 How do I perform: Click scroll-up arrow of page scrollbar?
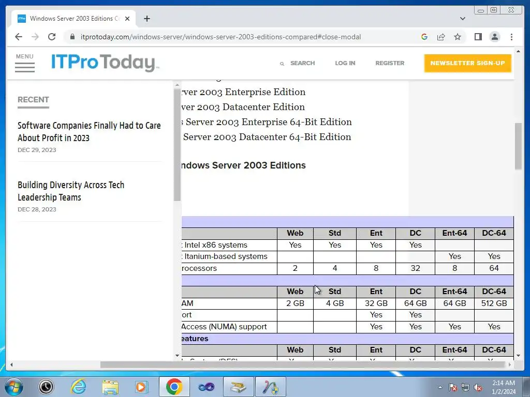click(x=518, y=51)
